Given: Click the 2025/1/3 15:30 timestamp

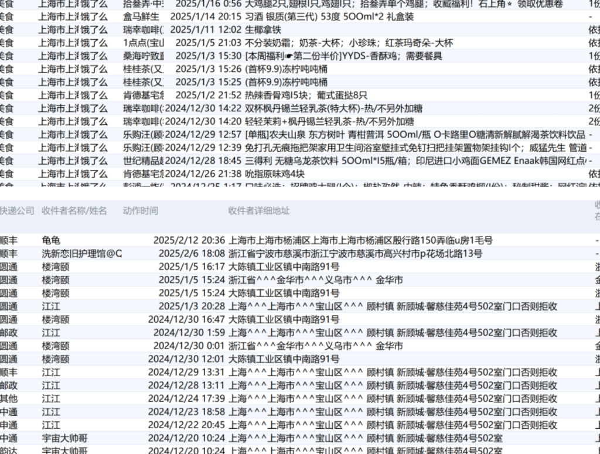Looking at the screenshot, I should tap(209, 56).
